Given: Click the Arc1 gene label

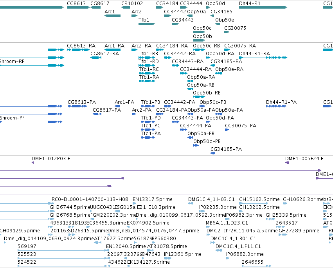Looking at the screenshot, I should point(110,12).
